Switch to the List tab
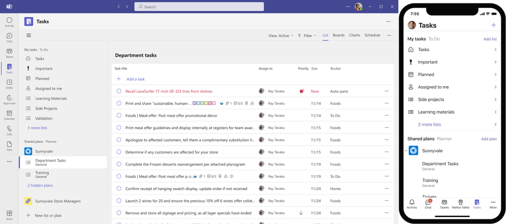Viewport: 506px width, 224px height. coord(325,35)
